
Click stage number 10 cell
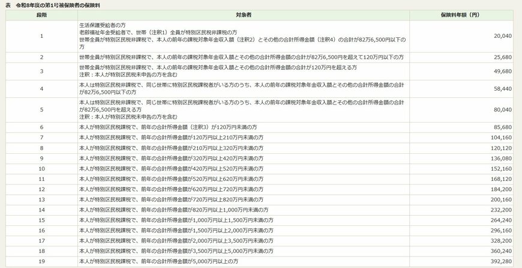(x=41, y=169)
